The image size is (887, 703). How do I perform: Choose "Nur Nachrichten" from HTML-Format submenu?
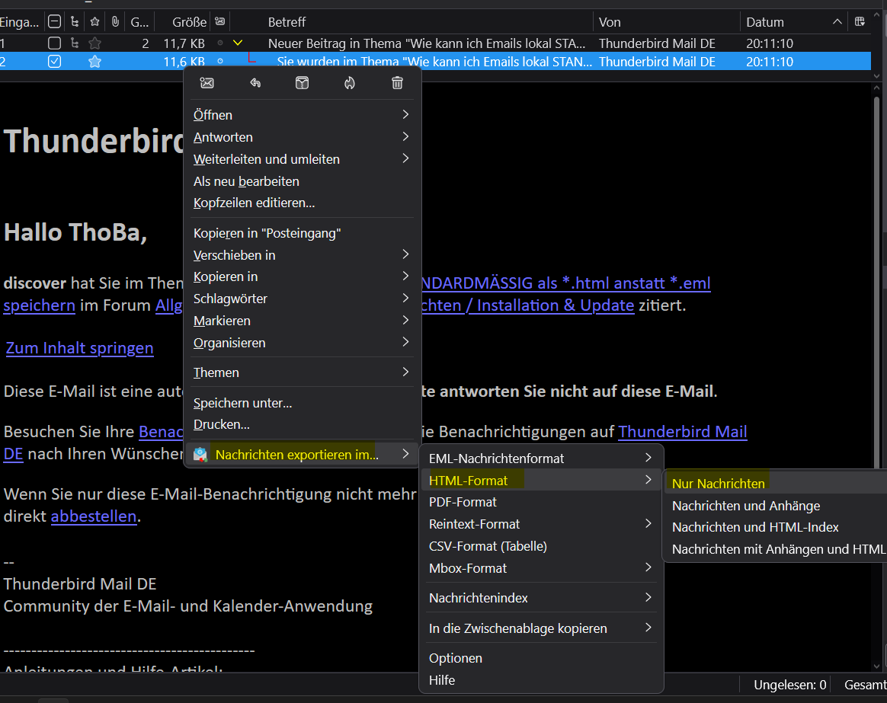coord(719,484)
